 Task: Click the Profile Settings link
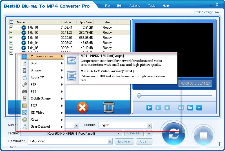203,12
